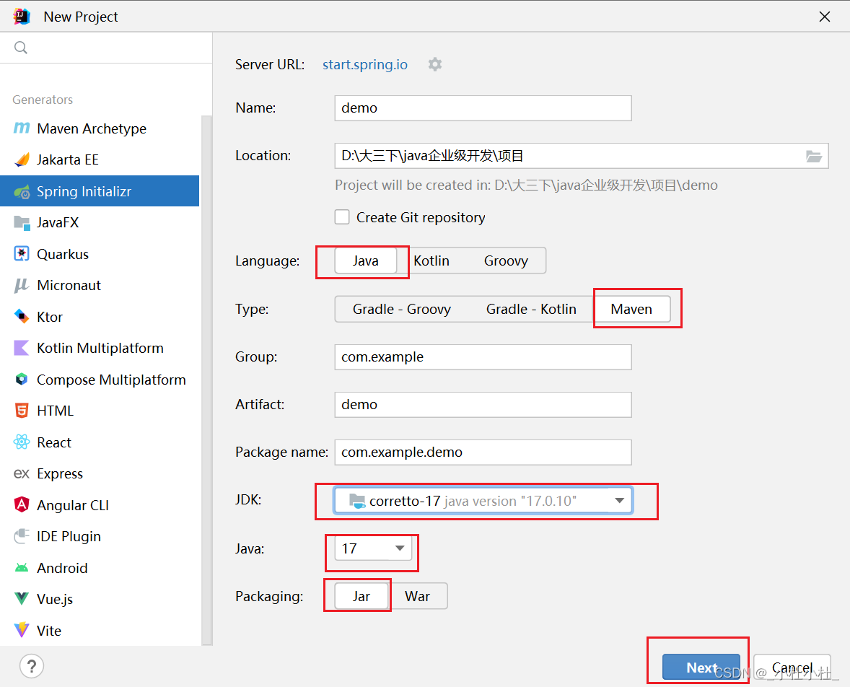Select Jakarta EE generator
This screenshot has width=850, height=687.
pos(100,159)
